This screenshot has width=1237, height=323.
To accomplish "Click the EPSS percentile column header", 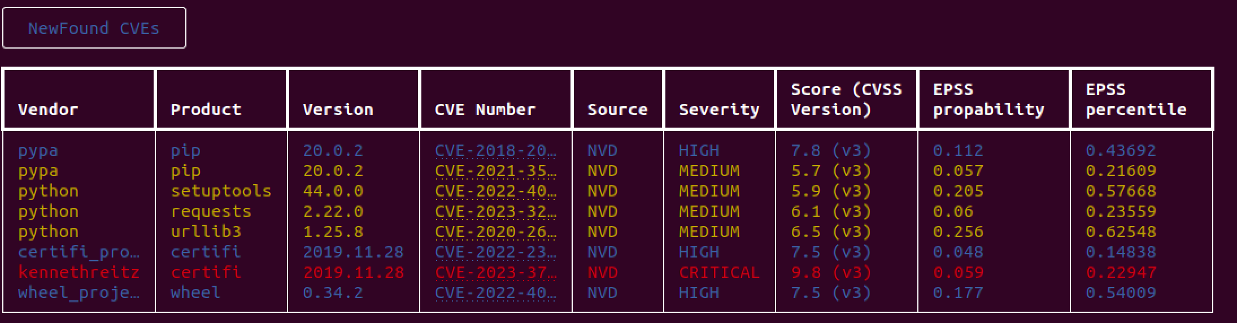I will (1136, 99).
